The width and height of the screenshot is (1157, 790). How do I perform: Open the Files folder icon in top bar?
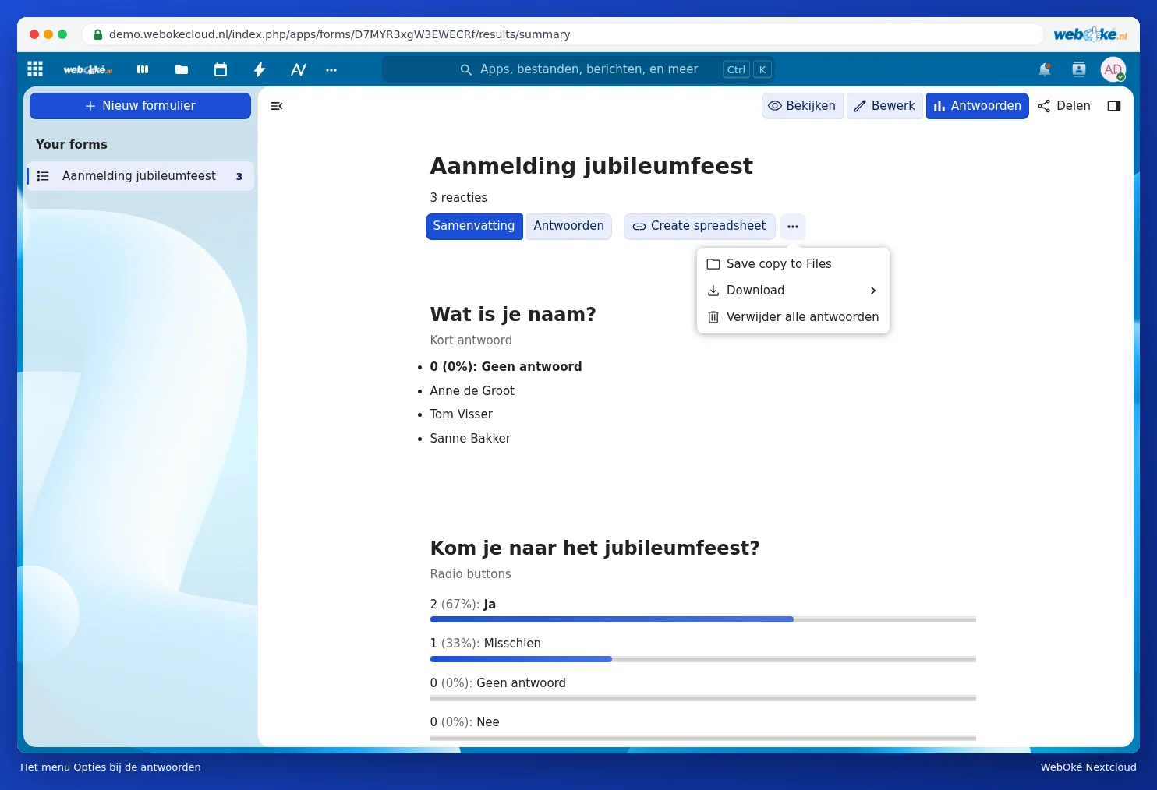(x=182, y=69)
